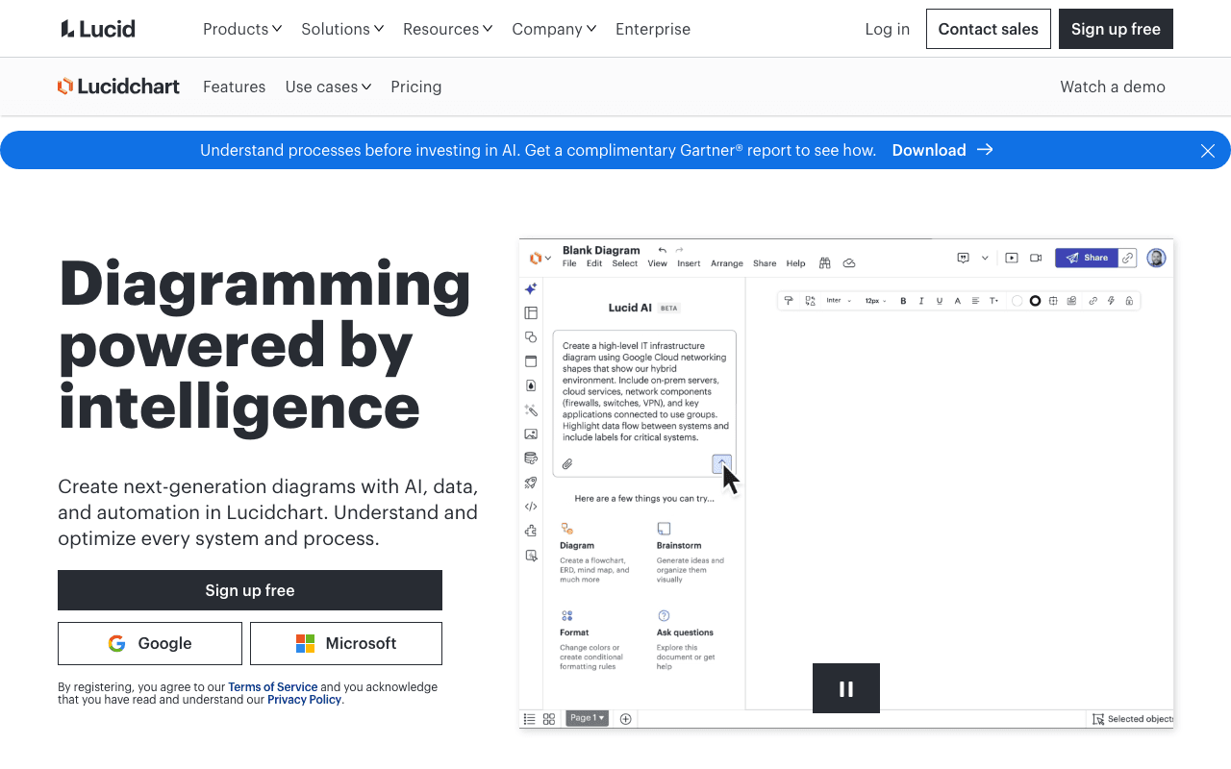Click the Lucidchart logo in sub-navigation
The image size is (1231, 769).
[118, 87]
